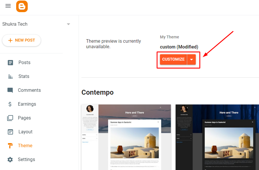Click the Shukra Tech blog name

pos(15,24)
